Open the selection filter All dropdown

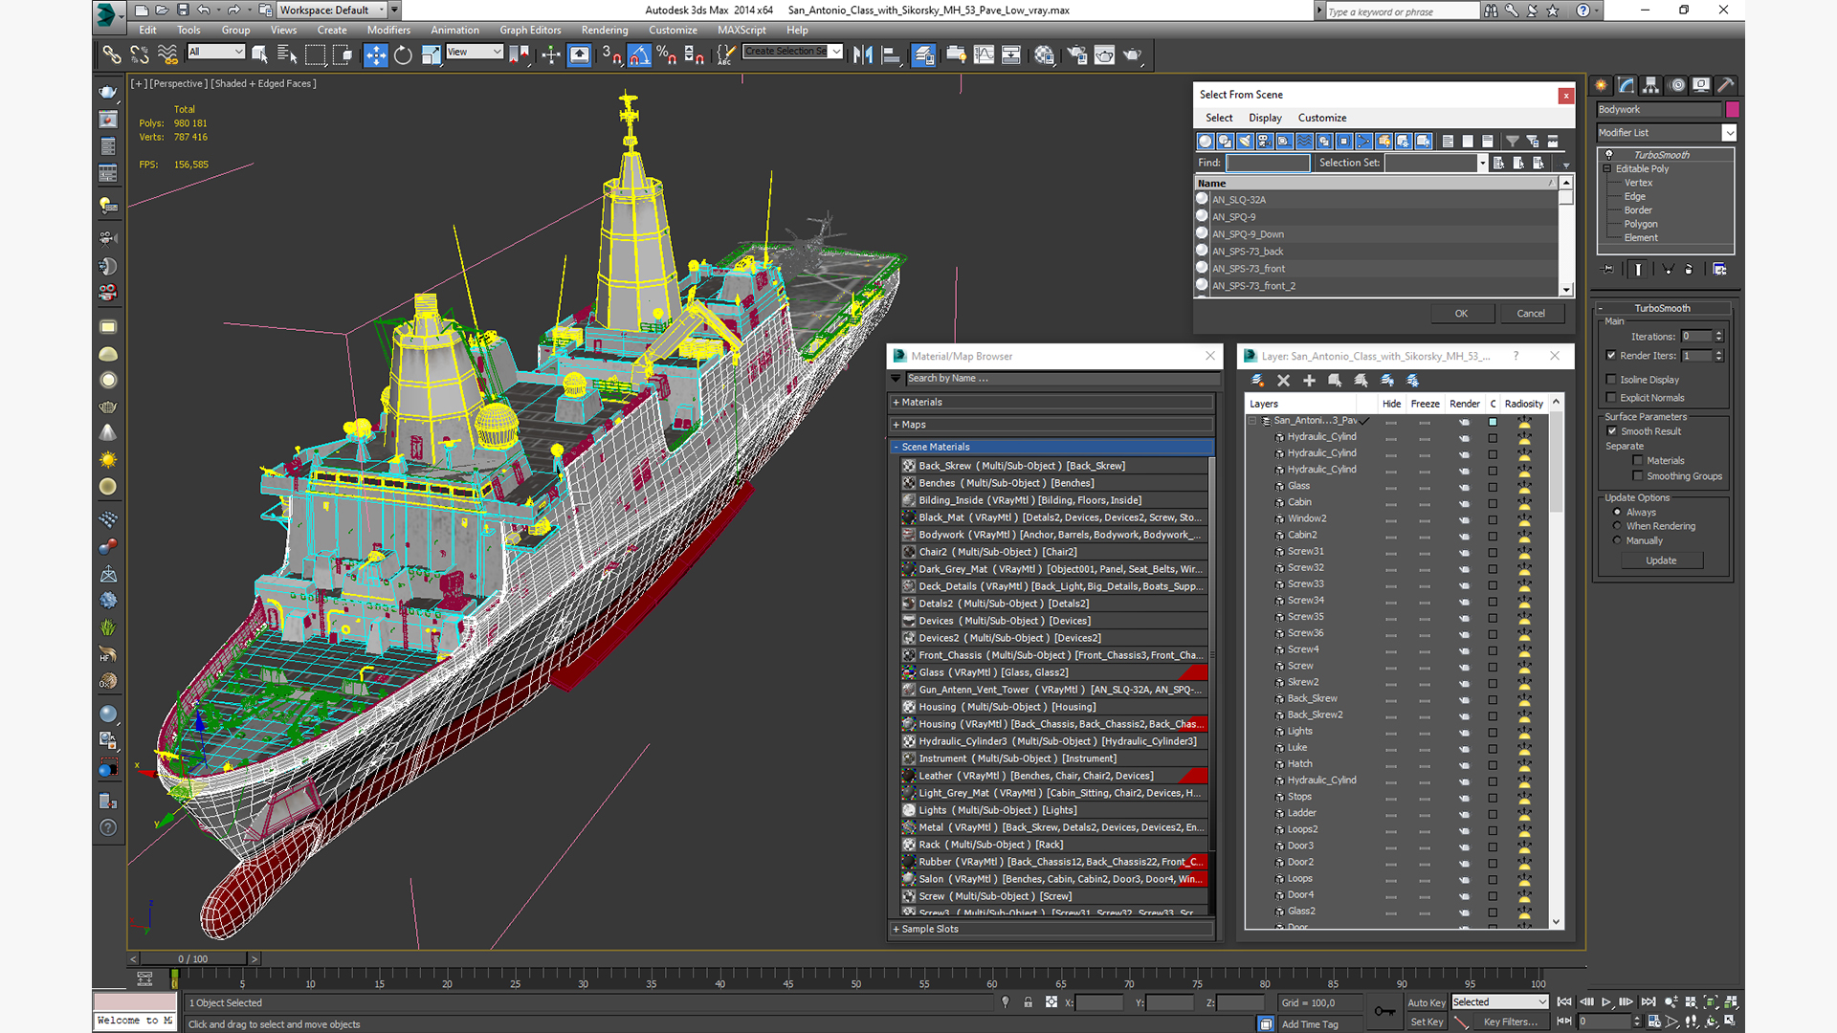[x=216, y=52]
